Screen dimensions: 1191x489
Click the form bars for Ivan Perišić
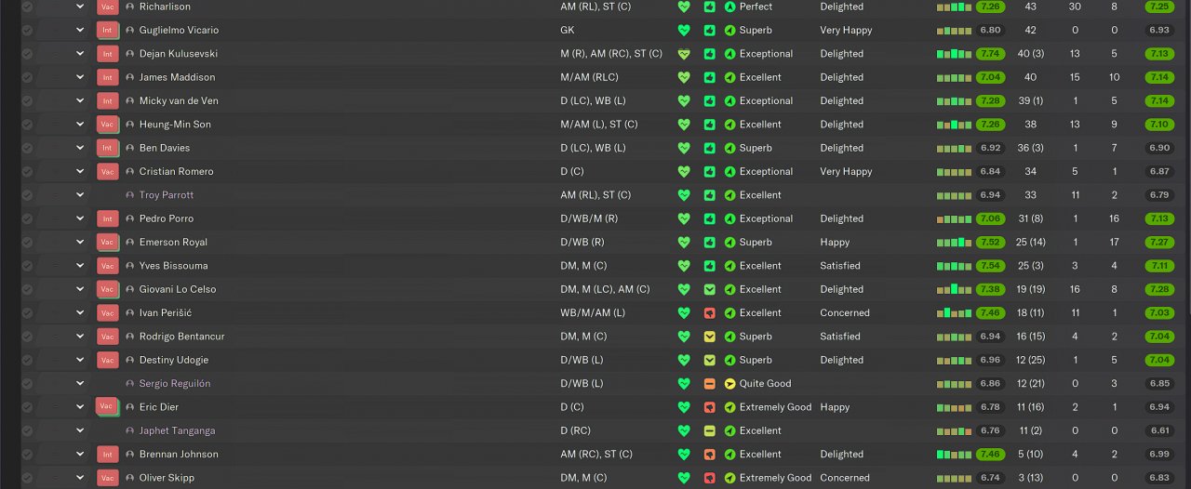(x=954, y=313)
